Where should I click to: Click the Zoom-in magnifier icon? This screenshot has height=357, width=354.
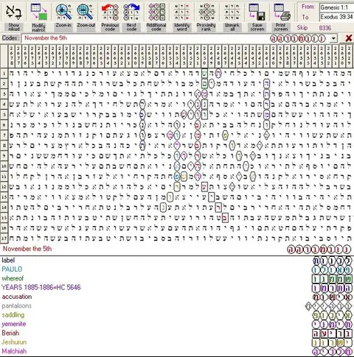point(63,13)
